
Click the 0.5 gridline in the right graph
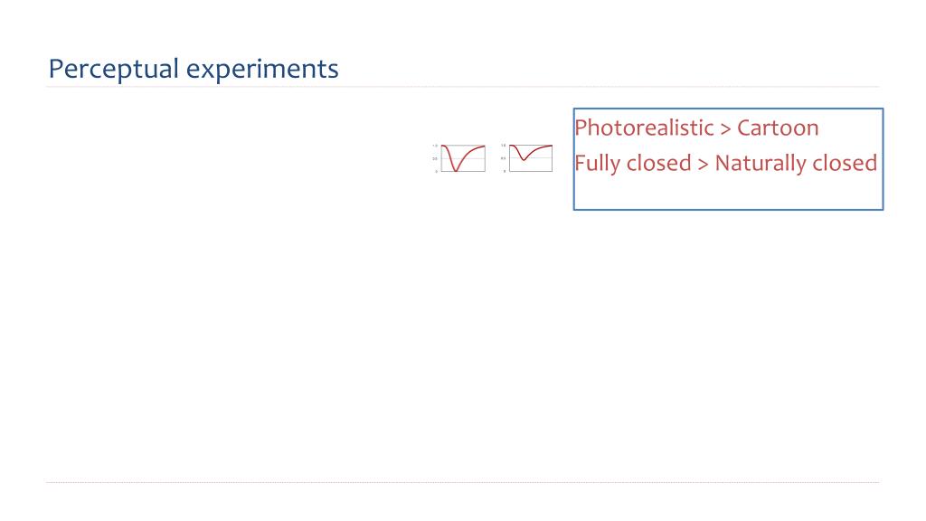[x=531, y=158]
